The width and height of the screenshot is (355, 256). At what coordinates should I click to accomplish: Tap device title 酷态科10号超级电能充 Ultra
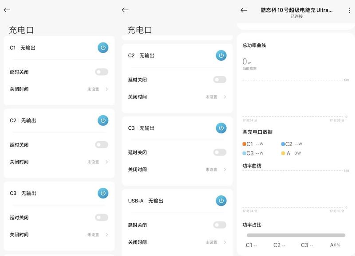point(296,10)
